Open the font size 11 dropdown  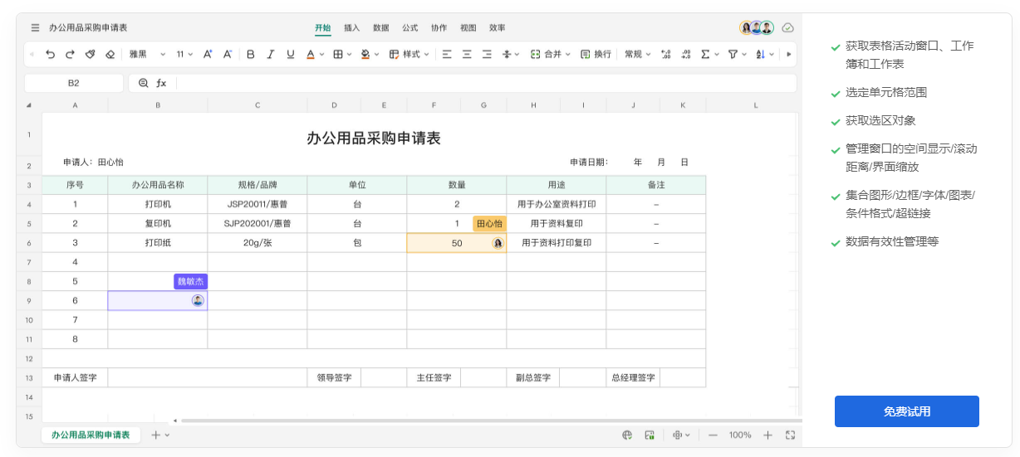[x=184, y=54]
